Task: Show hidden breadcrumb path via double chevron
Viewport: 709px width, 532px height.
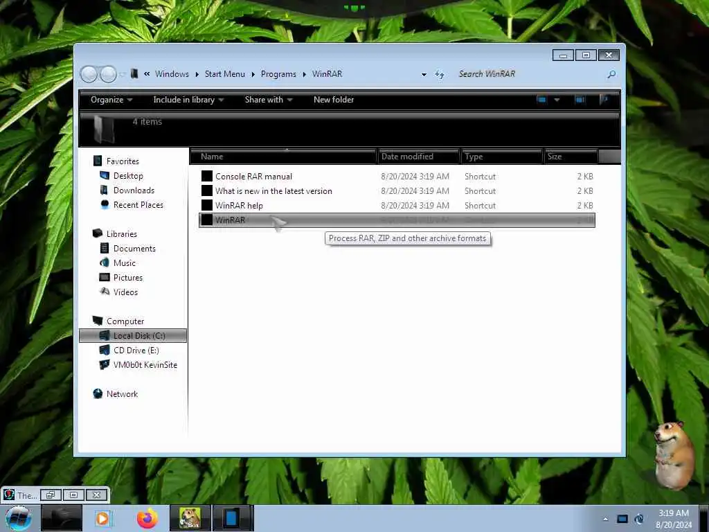Action: pyautogui.click(x=147, y=73)
